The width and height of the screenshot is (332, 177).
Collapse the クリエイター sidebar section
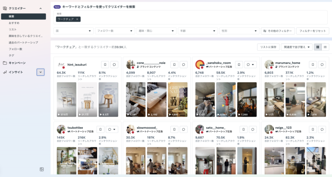click(x=41, y=8)
